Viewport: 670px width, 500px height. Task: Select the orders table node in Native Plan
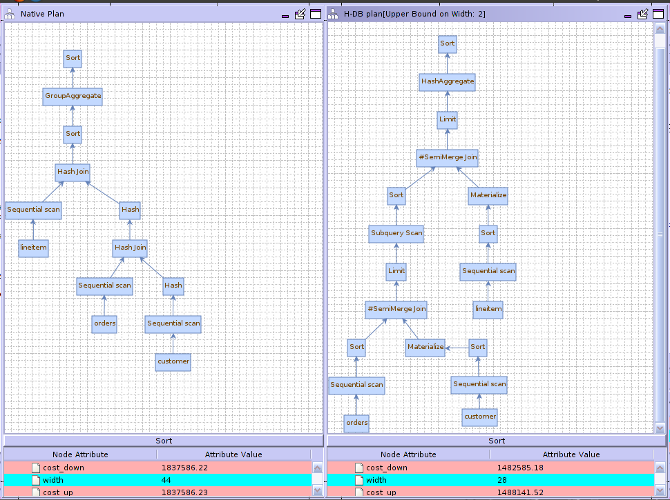[105, 324]
